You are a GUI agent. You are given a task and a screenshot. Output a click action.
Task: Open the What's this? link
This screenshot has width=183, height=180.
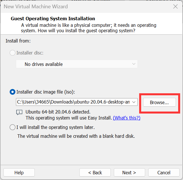(x=127, y=118)
